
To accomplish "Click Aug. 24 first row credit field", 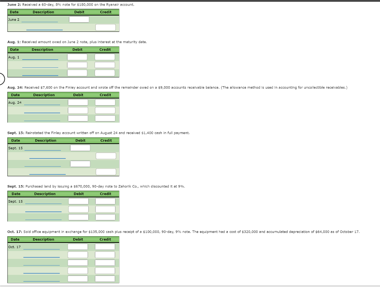I will point(105,102).
